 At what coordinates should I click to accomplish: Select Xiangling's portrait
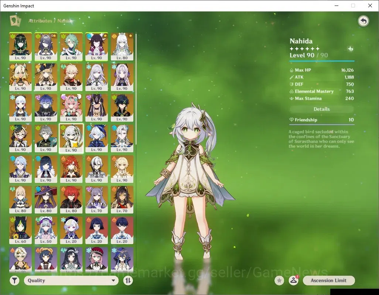coord(46,260)
